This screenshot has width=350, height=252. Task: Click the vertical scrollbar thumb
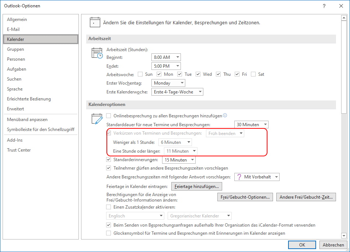(x=344, y=67)
